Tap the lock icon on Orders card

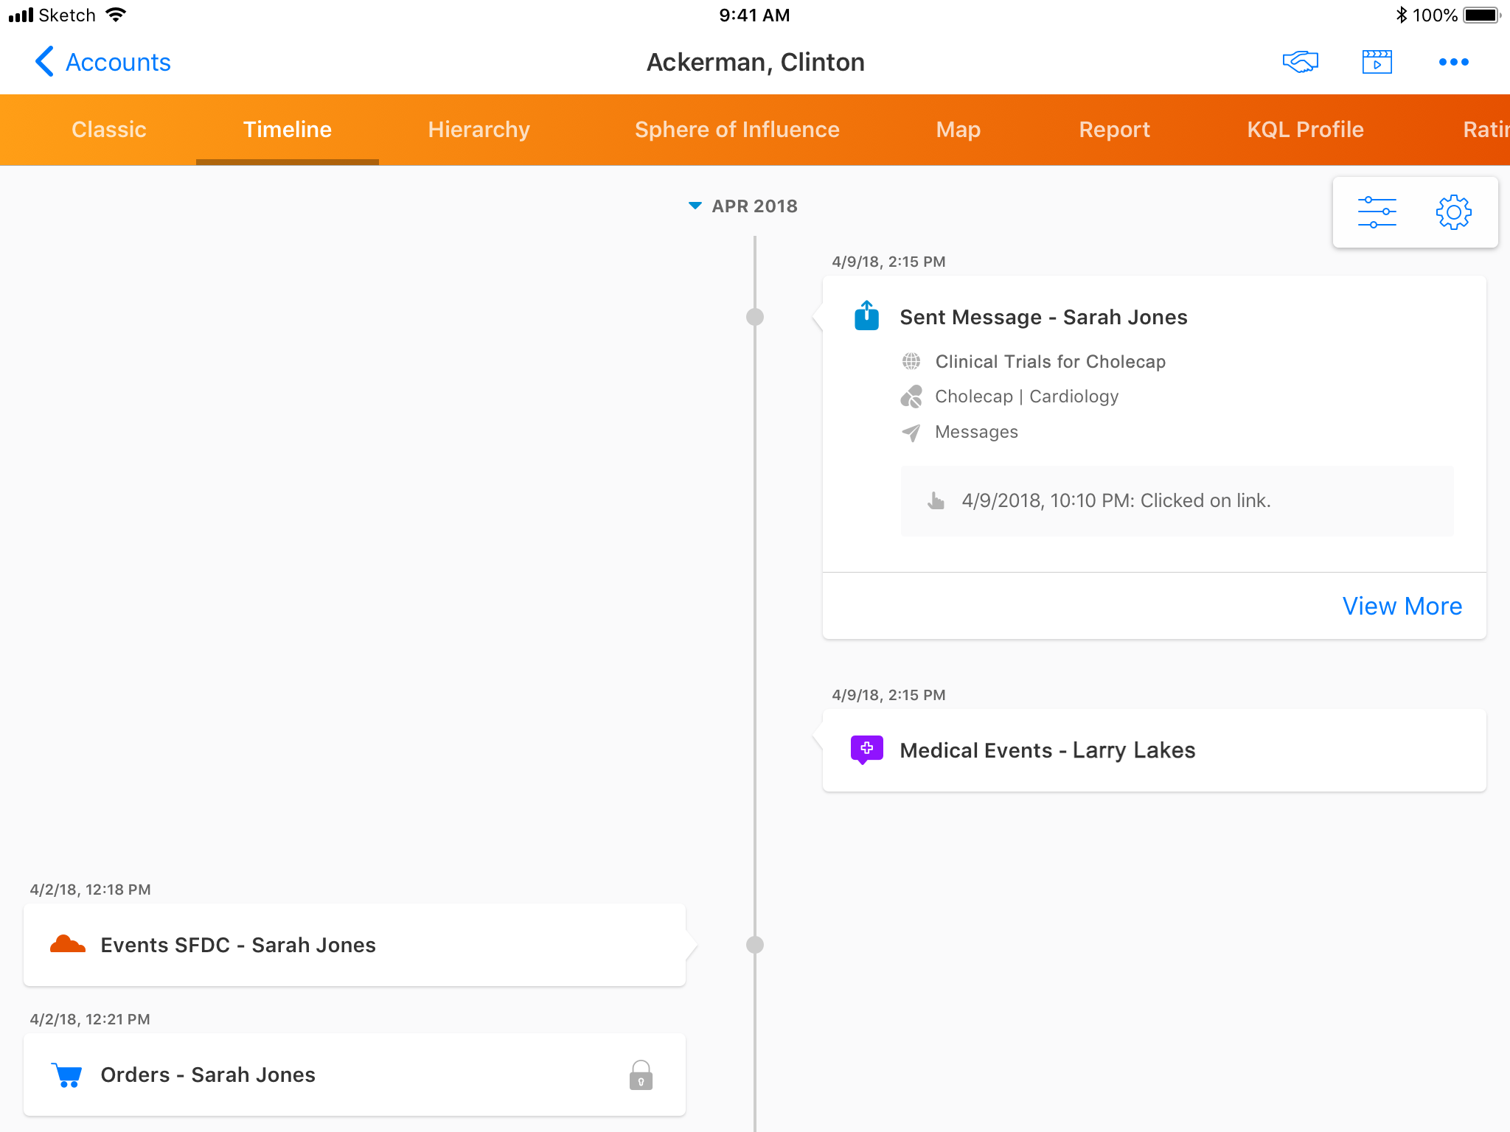[x=641, y=1075]
